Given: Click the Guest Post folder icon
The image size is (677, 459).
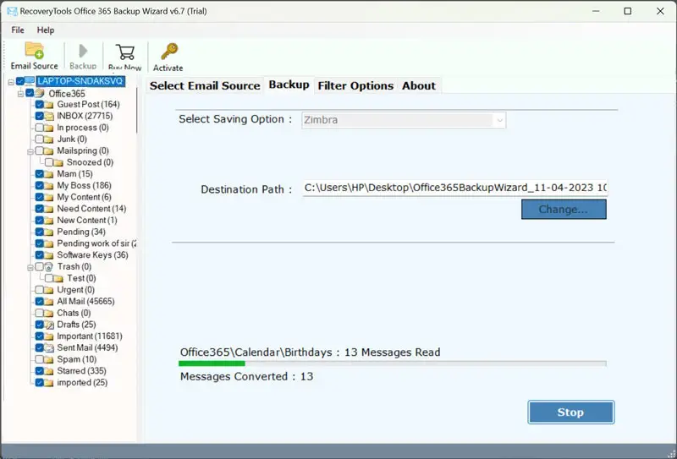Looking at the screenshot, I should (x=49, y=105).
